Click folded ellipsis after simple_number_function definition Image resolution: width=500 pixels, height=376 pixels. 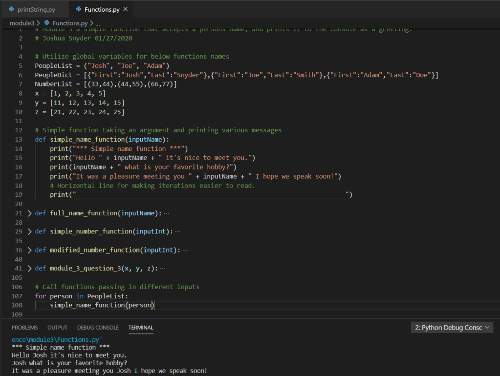click(177, 231)
